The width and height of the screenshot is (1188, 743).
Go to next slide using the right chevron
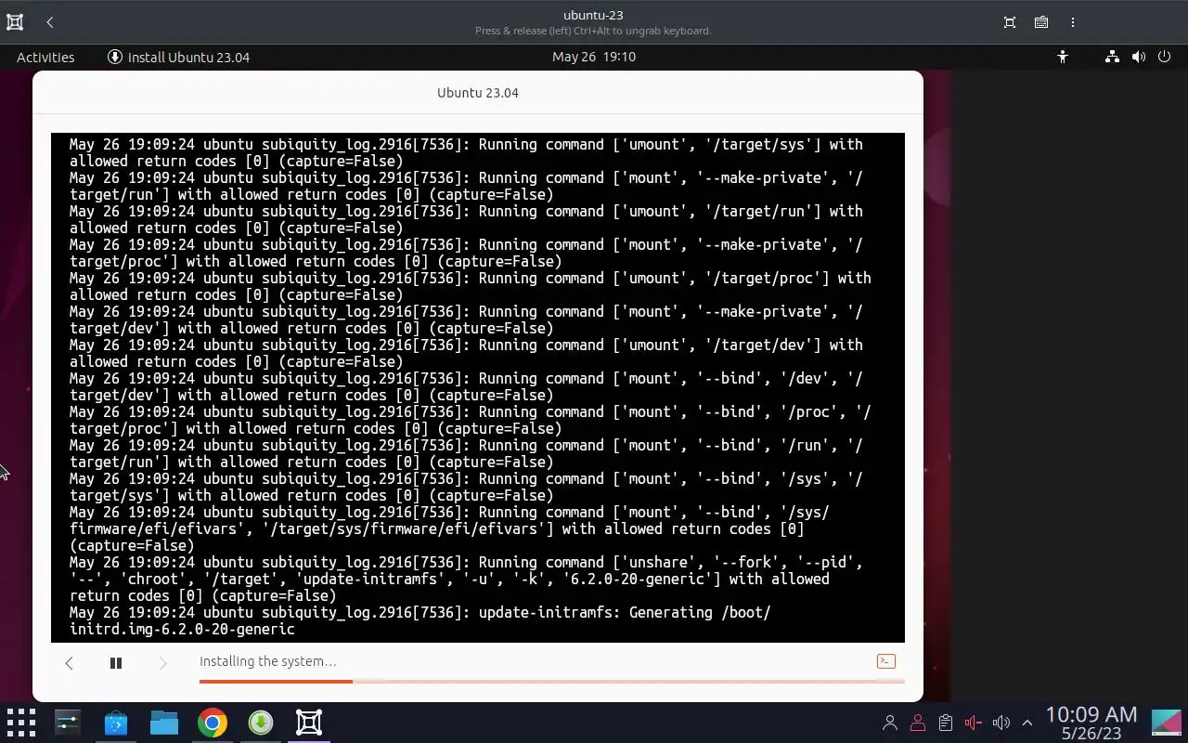pos(162,663)
